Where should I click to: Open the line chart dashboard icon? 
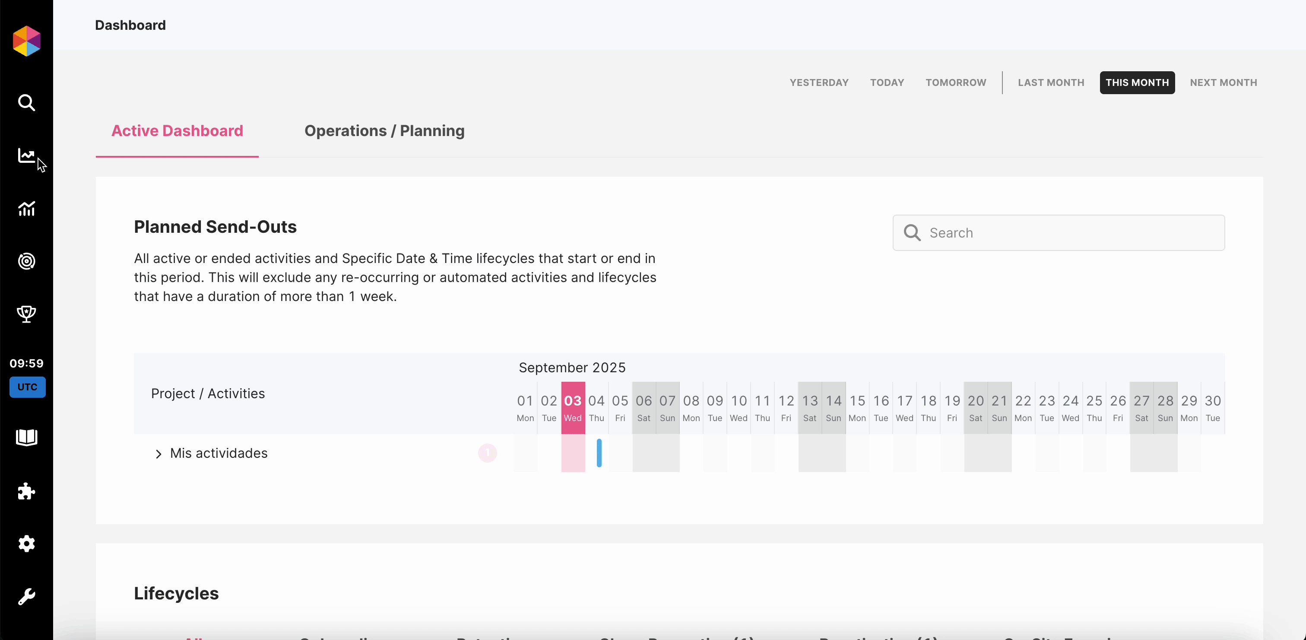[26, 156]
